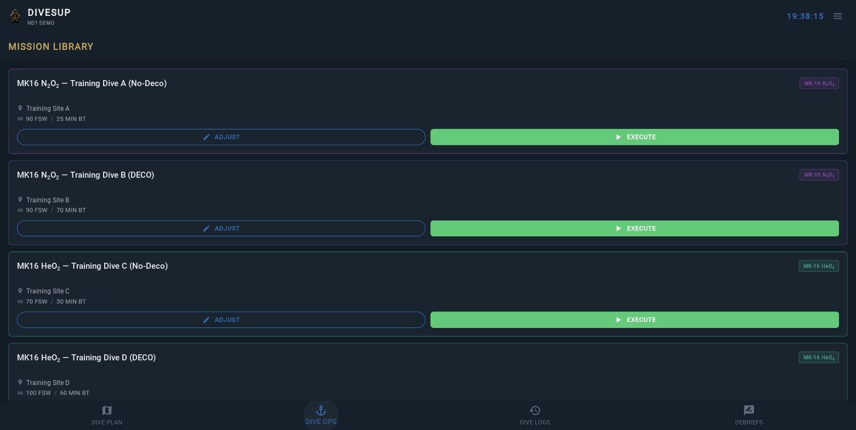Click depth icon beside 100 FSW / 60 MIN BT
Viewport: 856px width, 430px height.
tap(20, 393)
